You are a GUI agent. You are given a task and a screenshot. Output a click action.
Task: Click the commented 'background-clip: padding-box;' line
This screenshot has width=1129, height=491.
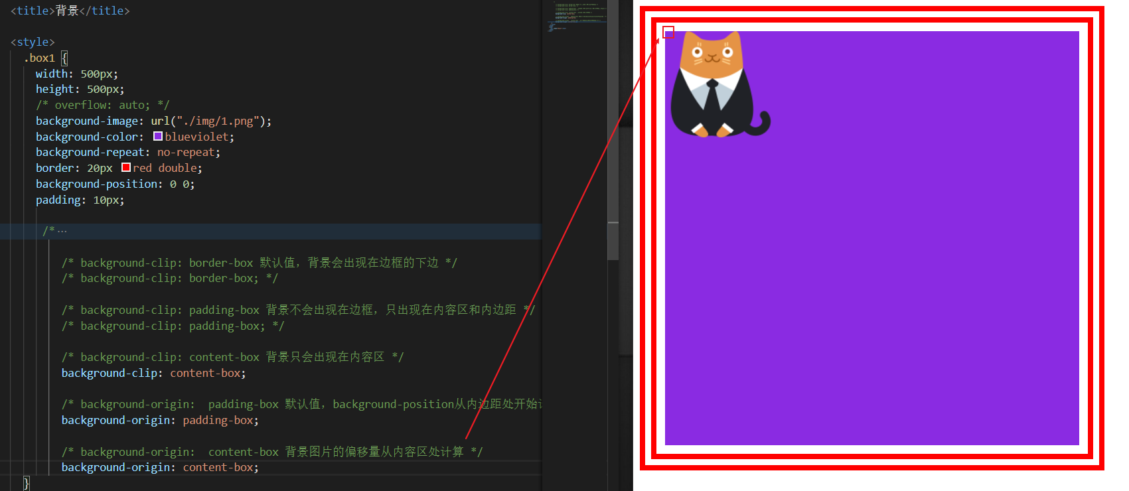click(173, 326)
